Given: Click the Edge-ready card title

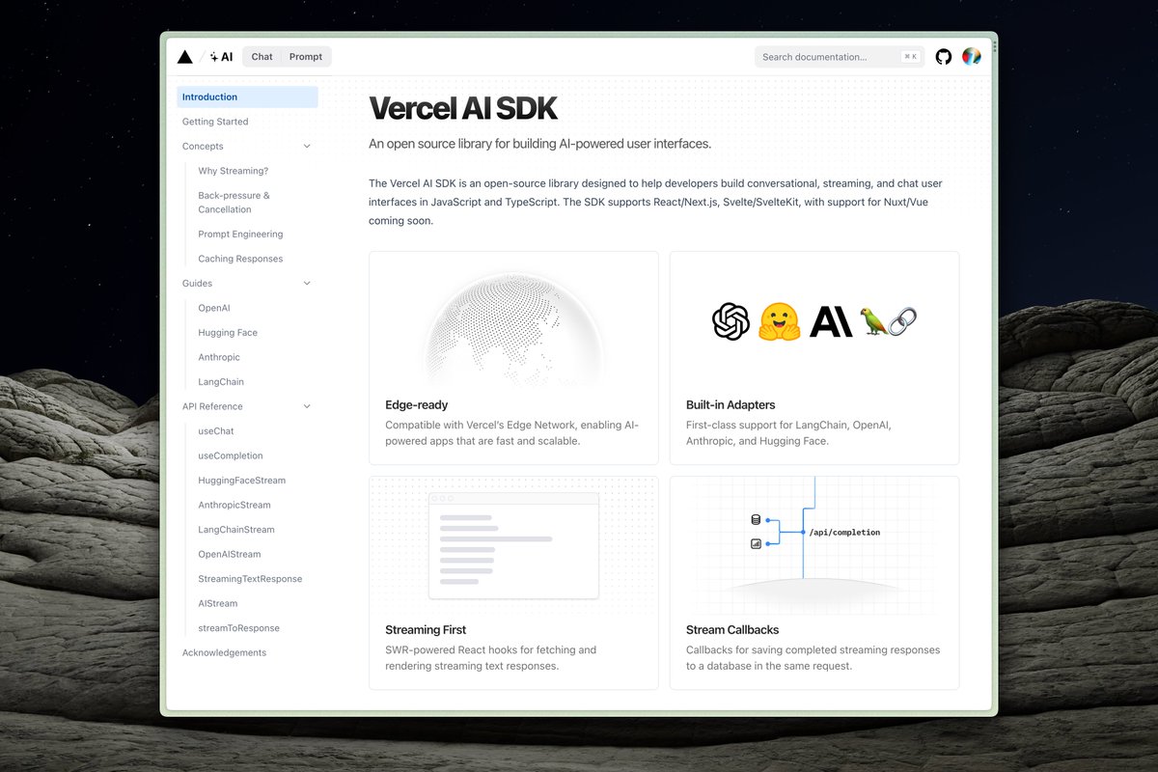Looking at the screenshot, I should point(417,405).
